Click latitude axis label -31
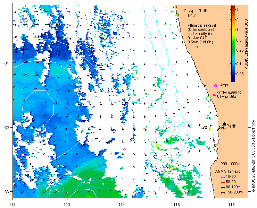Image resolution: width=257 pixels, height=208 pixels. tap(6, 63)
